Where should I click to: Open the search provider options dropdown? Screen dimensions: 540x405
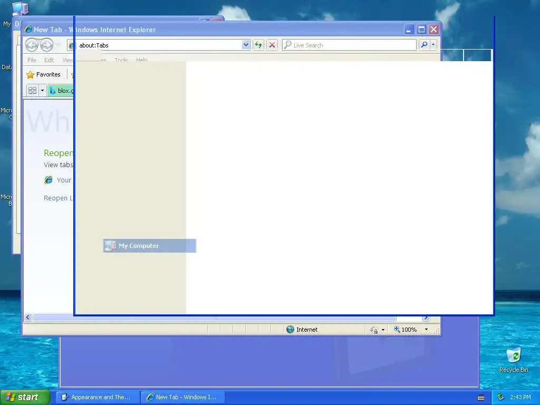(433, 45)
